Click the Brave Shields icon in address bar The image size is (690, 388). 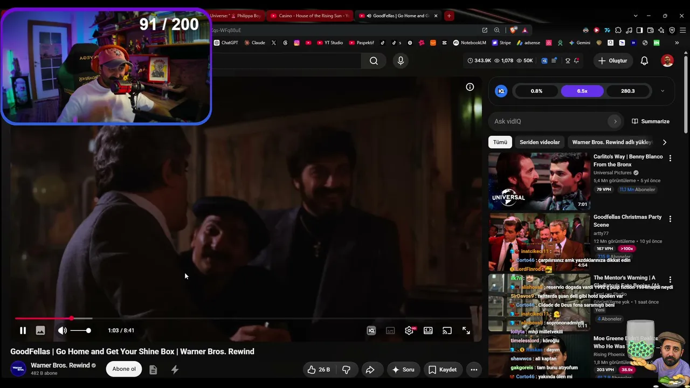(x=514, y=30)
